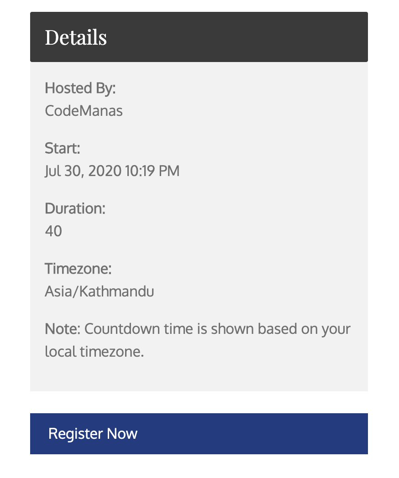Click the word Now on blue button

point(122,433)
